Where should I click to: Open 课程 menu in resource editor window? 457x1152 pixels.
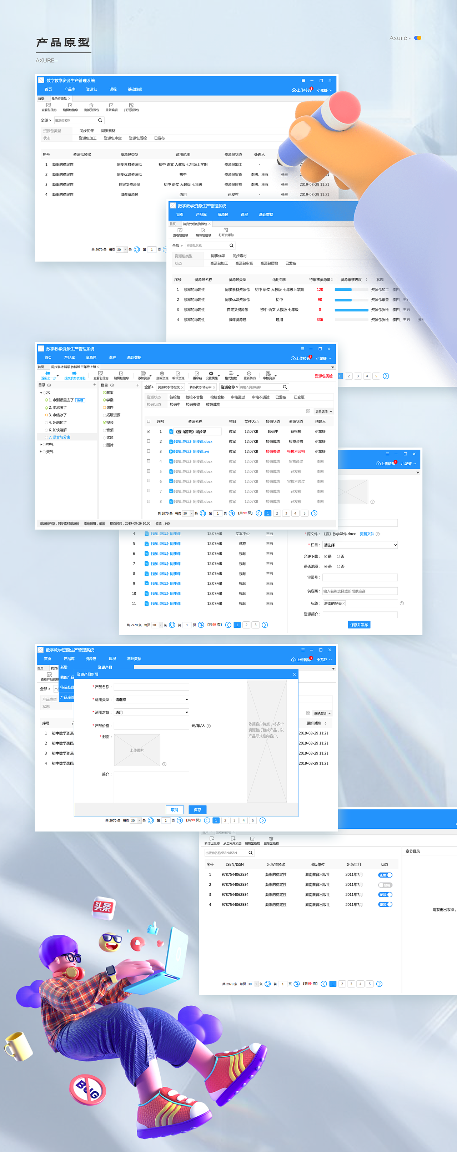click(112, 358)
